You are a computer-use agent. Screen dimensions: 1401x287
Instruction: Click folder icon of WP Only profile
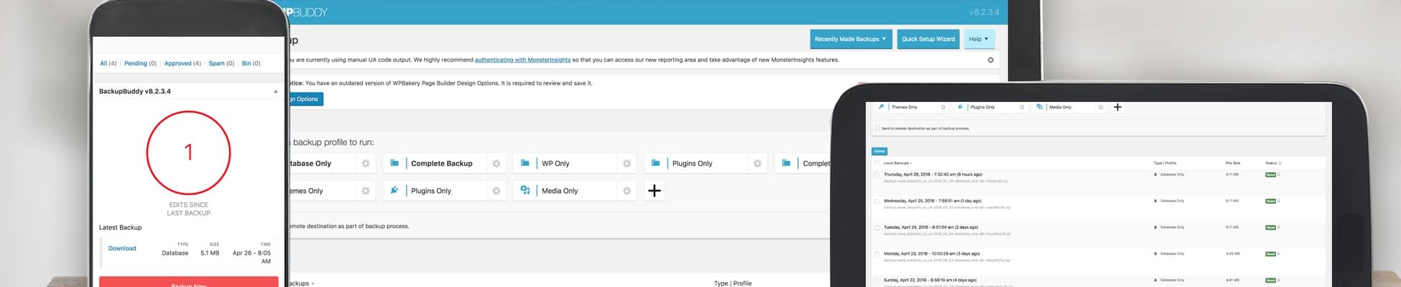click(x=525, y=163)
